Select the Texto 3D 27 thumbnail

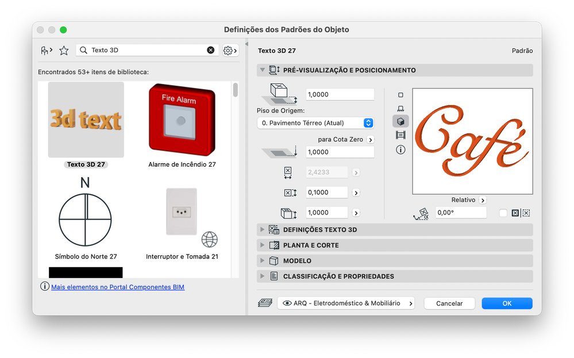[86, 120]
